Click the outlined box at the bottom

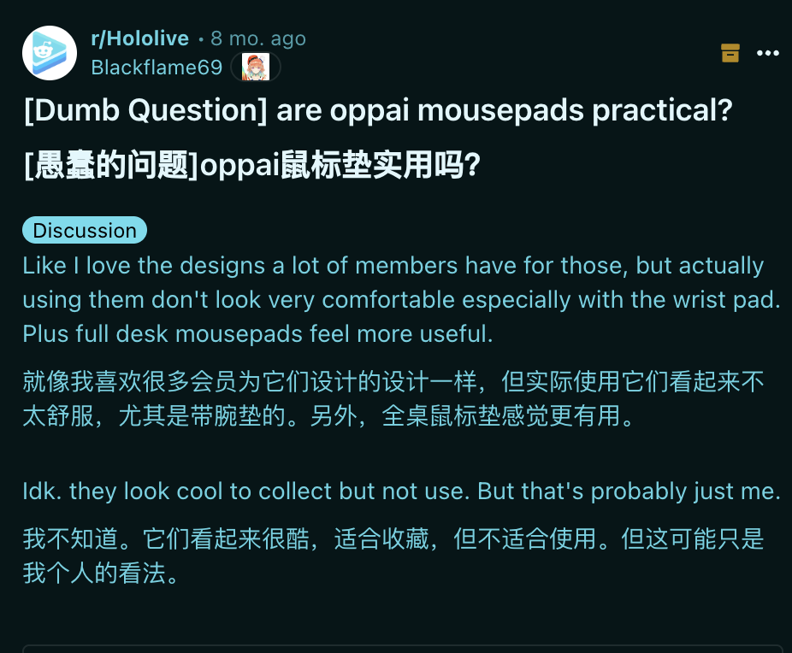[403, 649]
